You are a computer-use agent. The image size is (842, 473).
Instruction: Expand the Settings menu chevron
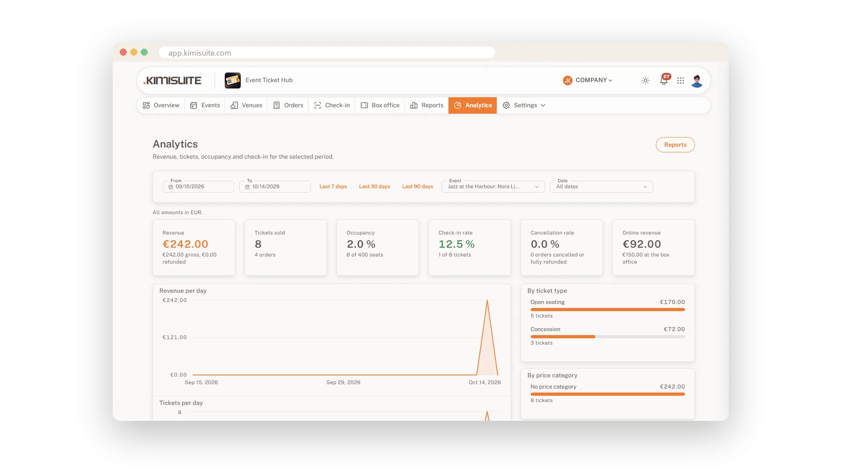coord(543,106)
